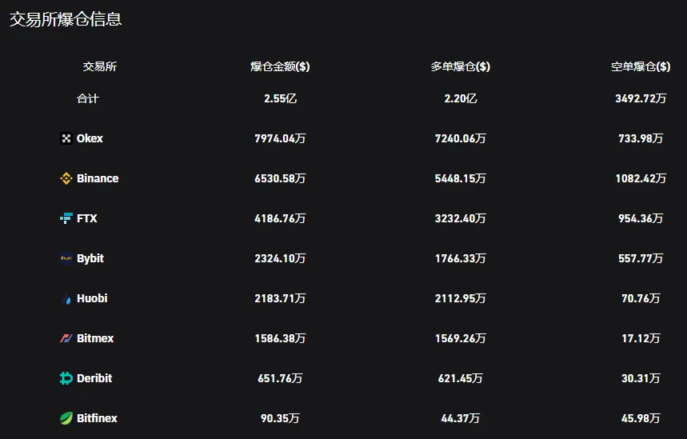This screenshot has width=687, height=439.
Task: Open the Binance exchange name link
Action: pos(98,178)
